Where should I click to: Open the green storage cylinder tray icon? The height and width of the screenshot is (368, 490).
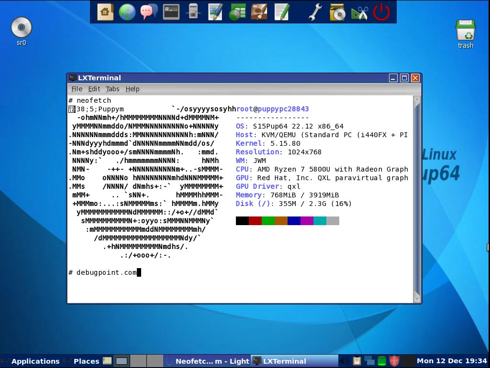pos(381,361)
